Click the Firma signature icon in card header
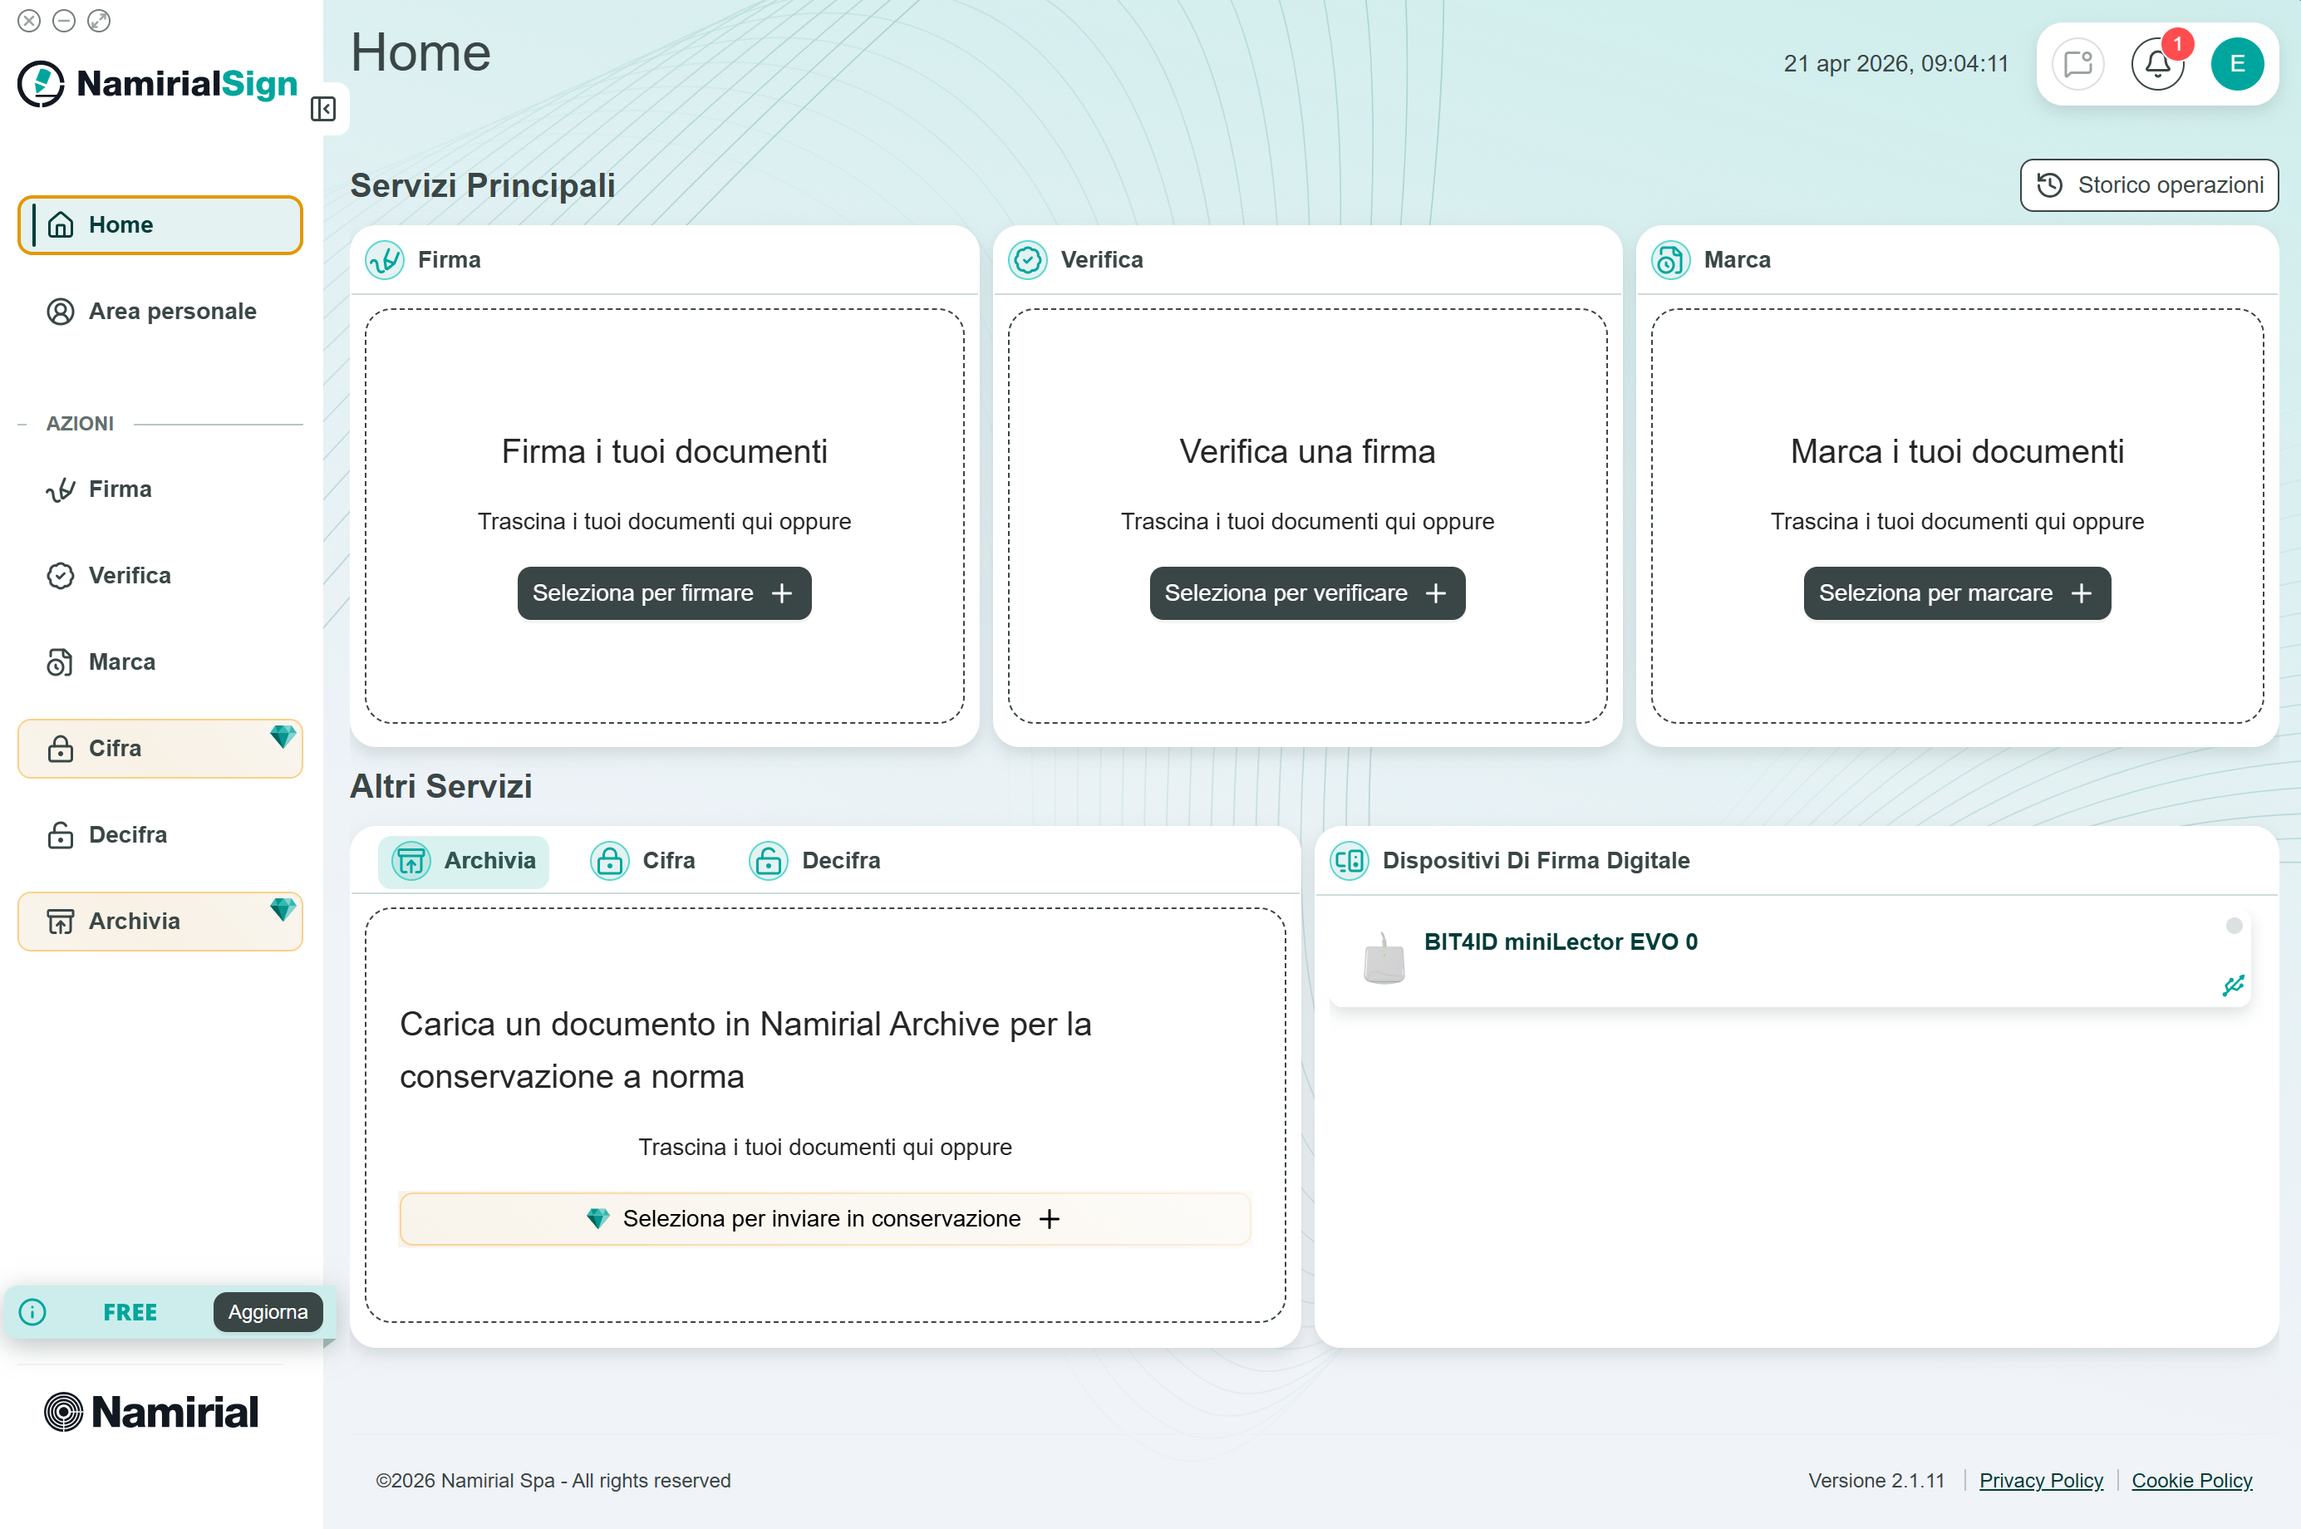Image resolution: width=2301 pixels, height=1529 pixels. (x=385, y=260)
